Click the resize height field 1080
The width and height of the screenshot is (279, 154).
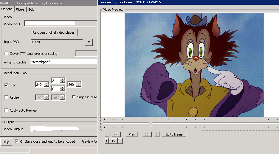click(56, 98)
